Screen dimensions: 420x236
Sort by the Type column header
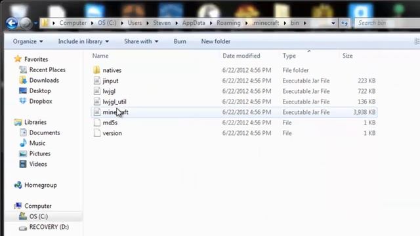pyautogui.click(x=289, y=56)
